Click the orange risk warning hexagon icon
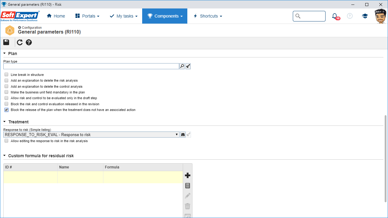This screenshot has height=218, width=388. point(10,30)
